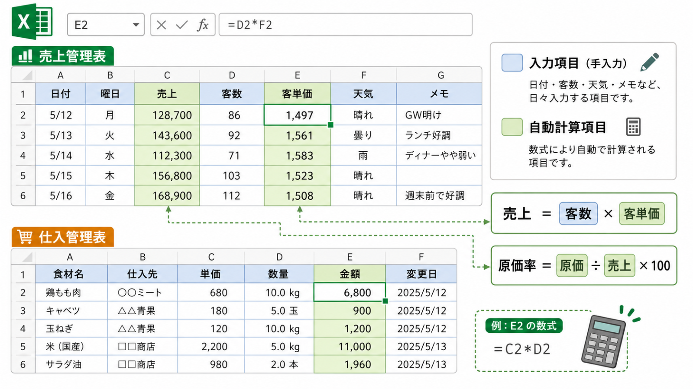Viewport: 693px width, 389px height.
Task: Click the cancel X icon in formula bar
Action: coord(162,25)
